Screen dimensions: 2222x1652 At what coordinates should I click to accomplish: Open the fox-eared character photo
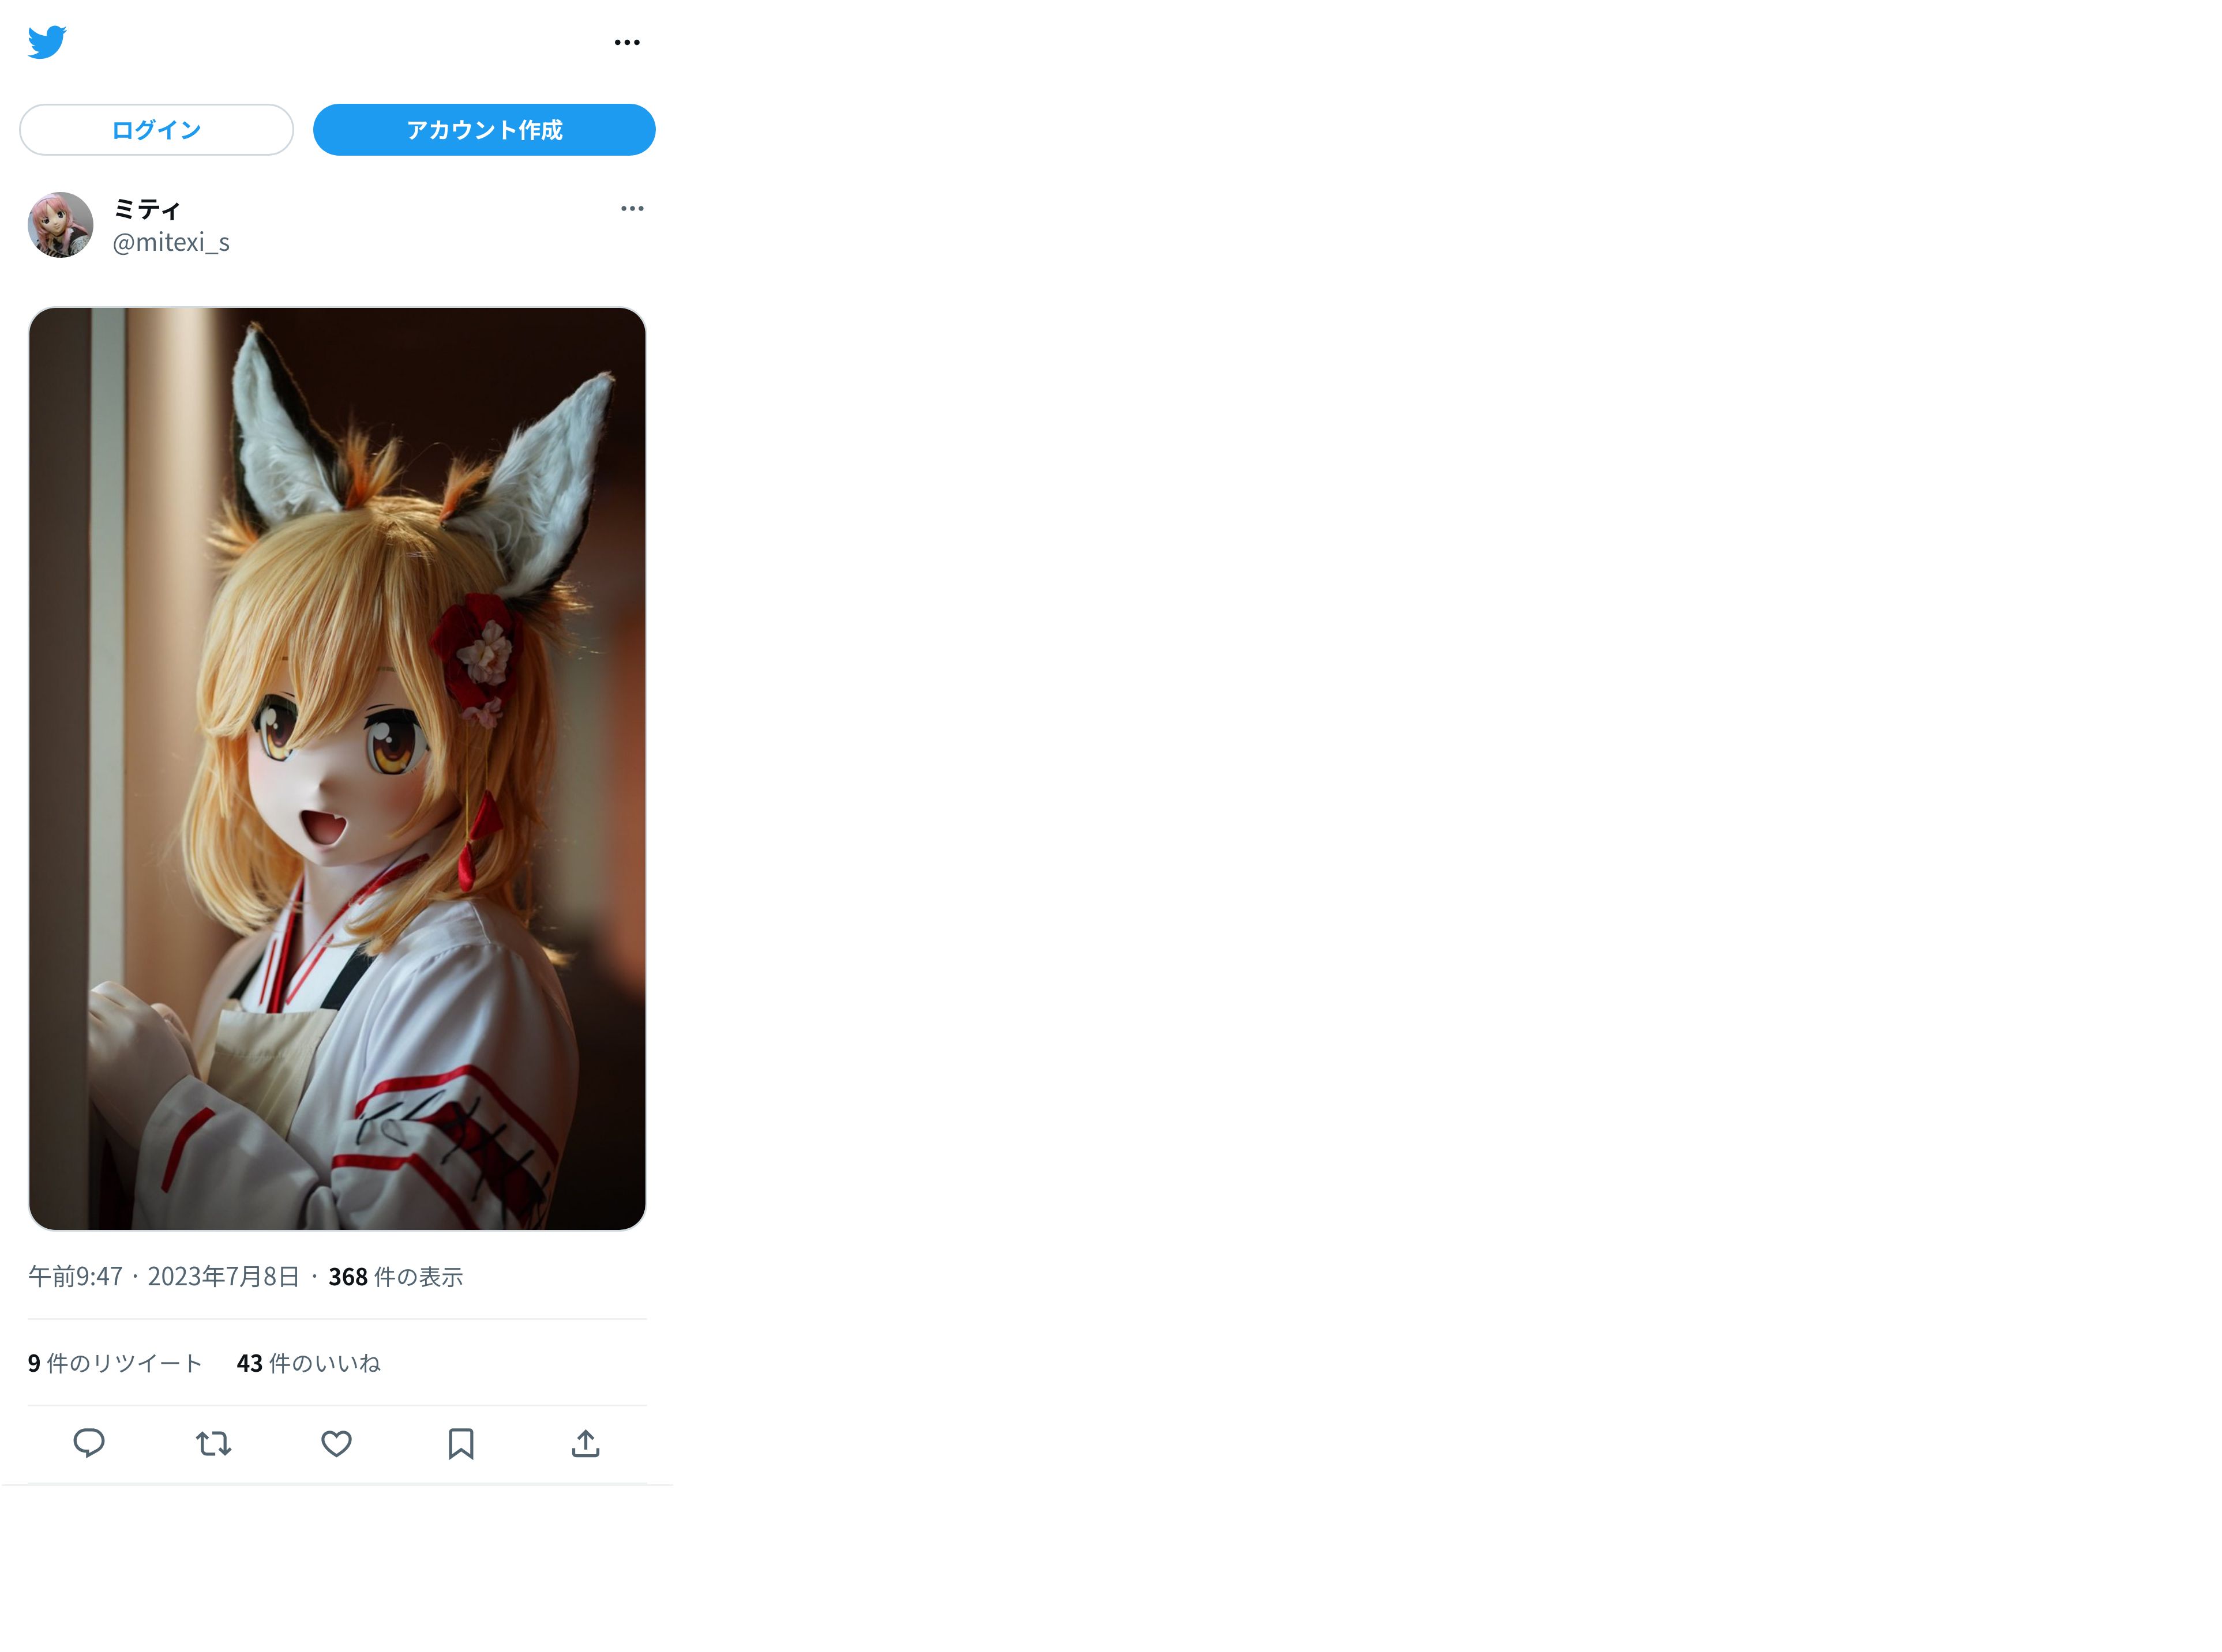click(337, 768)
